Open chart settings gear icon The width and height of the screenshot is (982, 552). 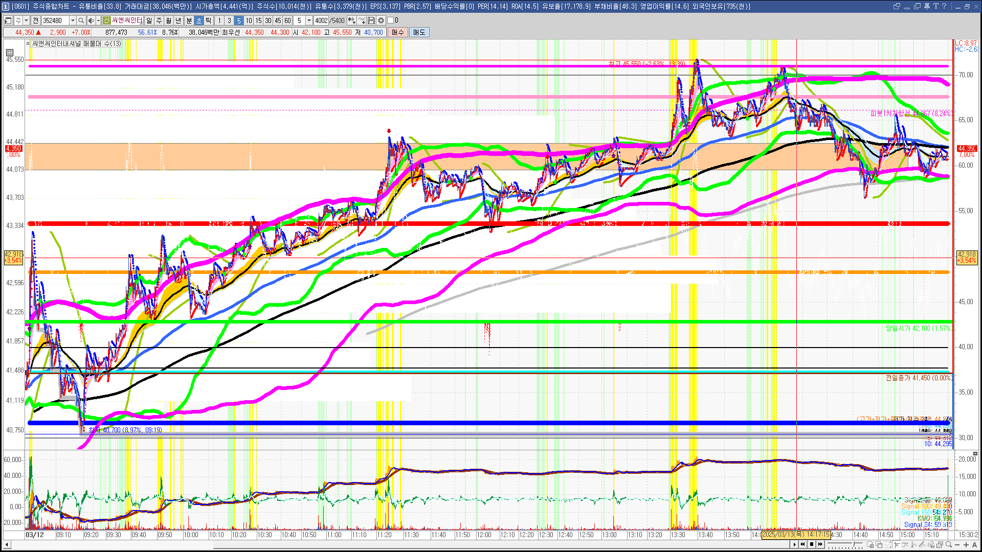pos(381,20)
